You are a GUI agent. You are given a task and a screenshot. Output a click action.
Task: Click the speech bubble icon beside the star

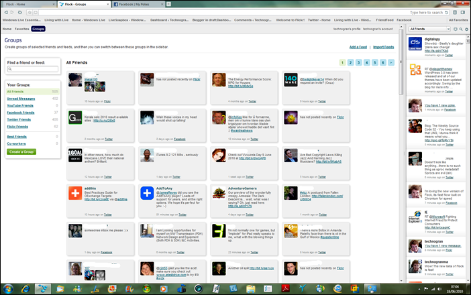(x=36, y=12)
